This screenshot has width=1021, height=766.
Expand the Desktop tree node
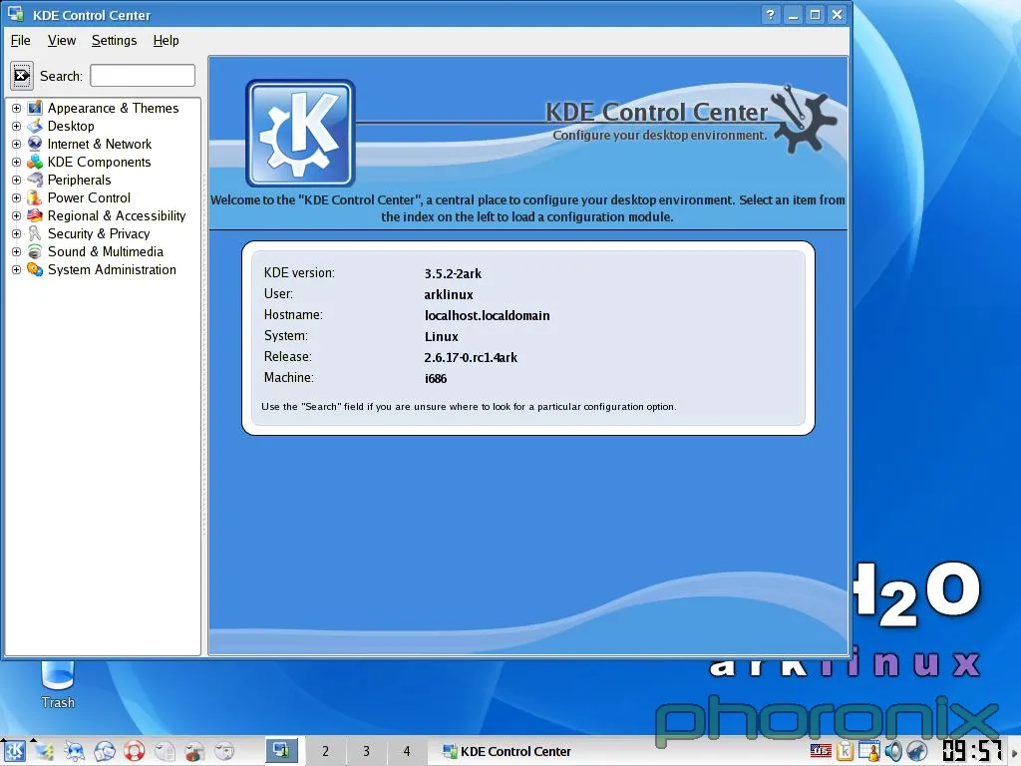16,127
